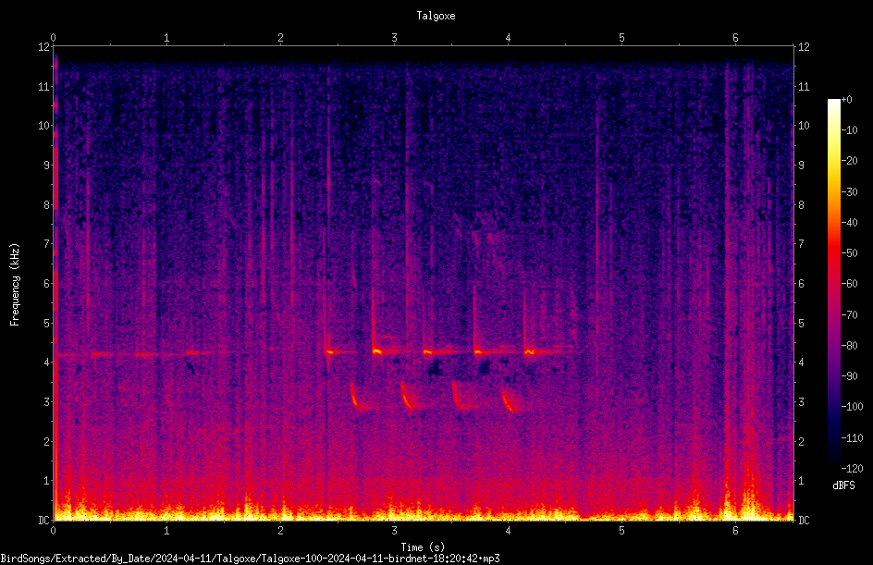Click the dBFS unit label
873x565 pixels.
point(843,485)
